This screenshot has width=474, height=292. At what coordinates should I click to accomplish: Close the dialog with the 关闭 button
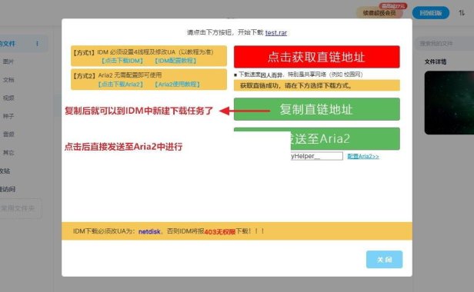(384, 260)
